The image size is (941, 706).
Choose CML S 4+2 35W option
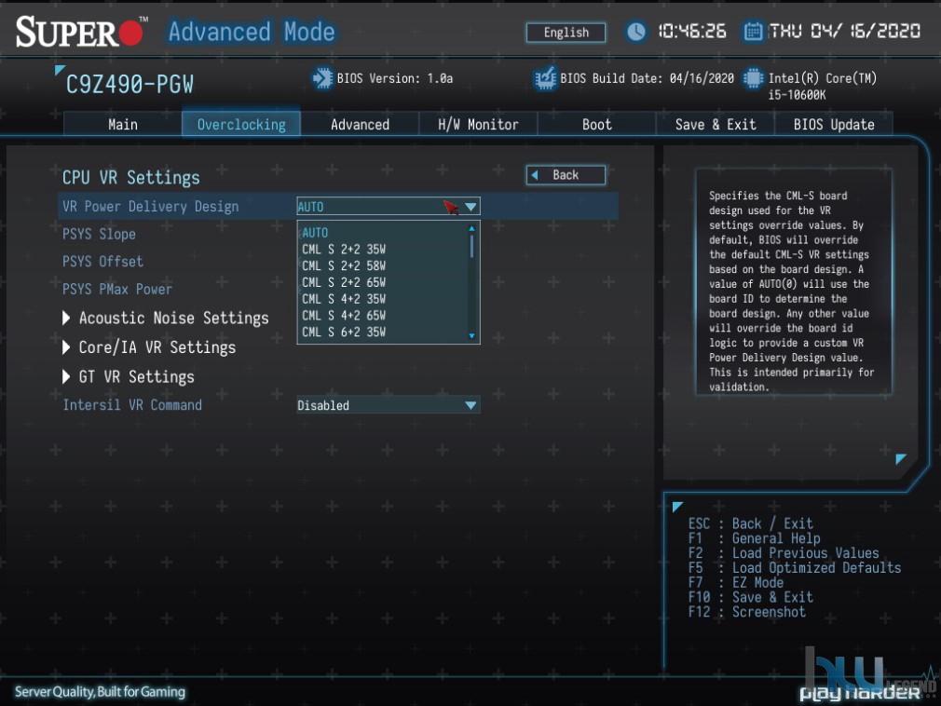tap(344, 299)
